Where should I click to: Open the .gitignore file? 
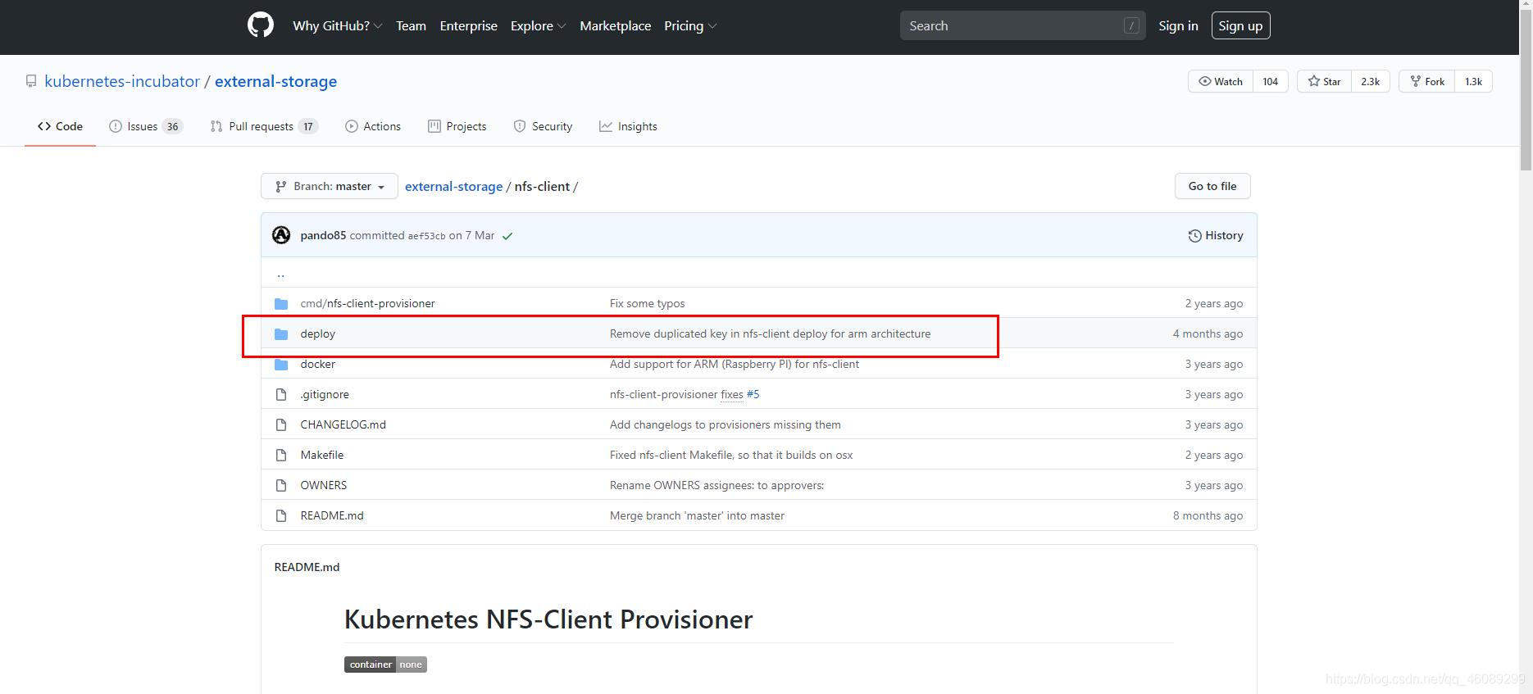[325, 394]
